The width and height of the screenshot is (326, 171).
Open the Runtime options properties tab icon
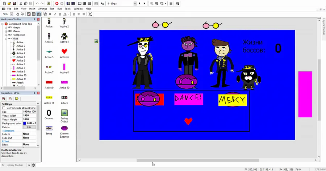tap(10, 99)
